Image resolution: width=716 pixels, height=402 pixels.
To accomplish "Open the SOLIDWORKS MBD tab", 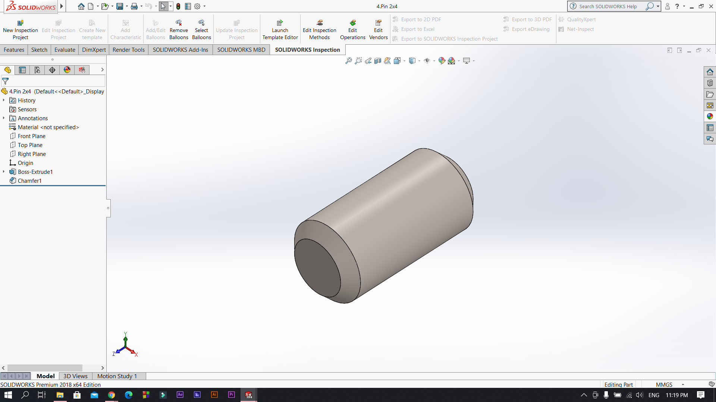I will [241, 50].
